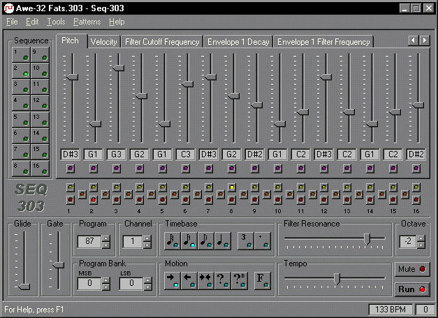This screenshot has width=438, height=318.
Task: Toggle the yellow LED above step 12
Action: tap(324, 187)
